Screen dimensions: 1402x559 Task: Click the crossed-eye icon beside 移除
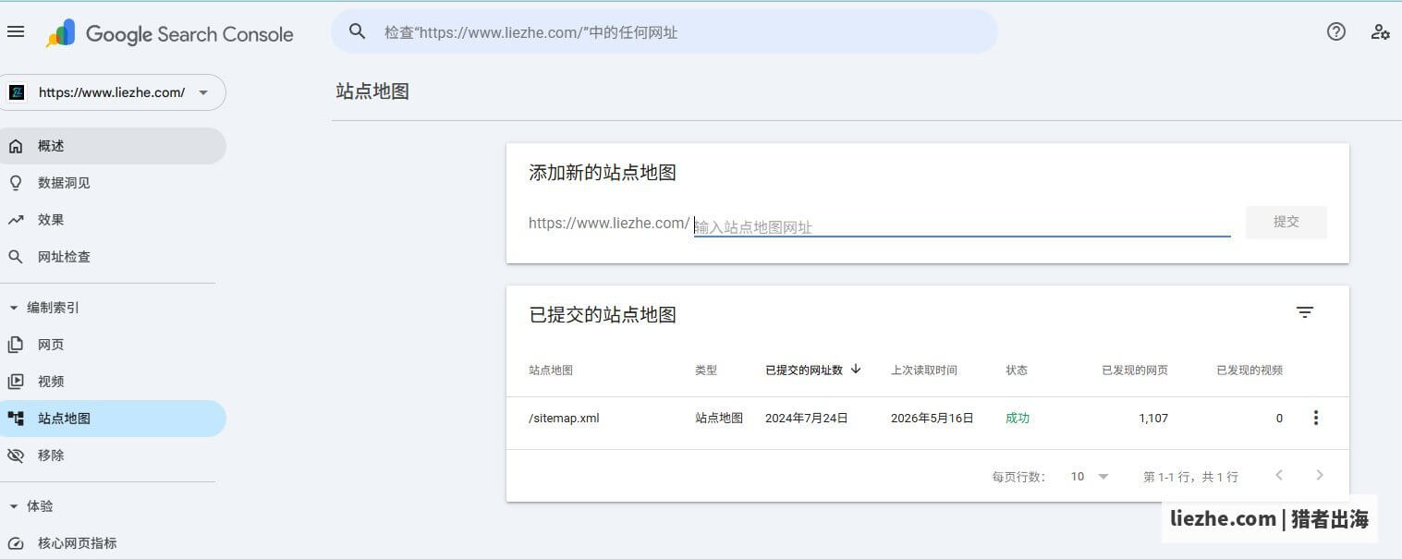(16, 456)
